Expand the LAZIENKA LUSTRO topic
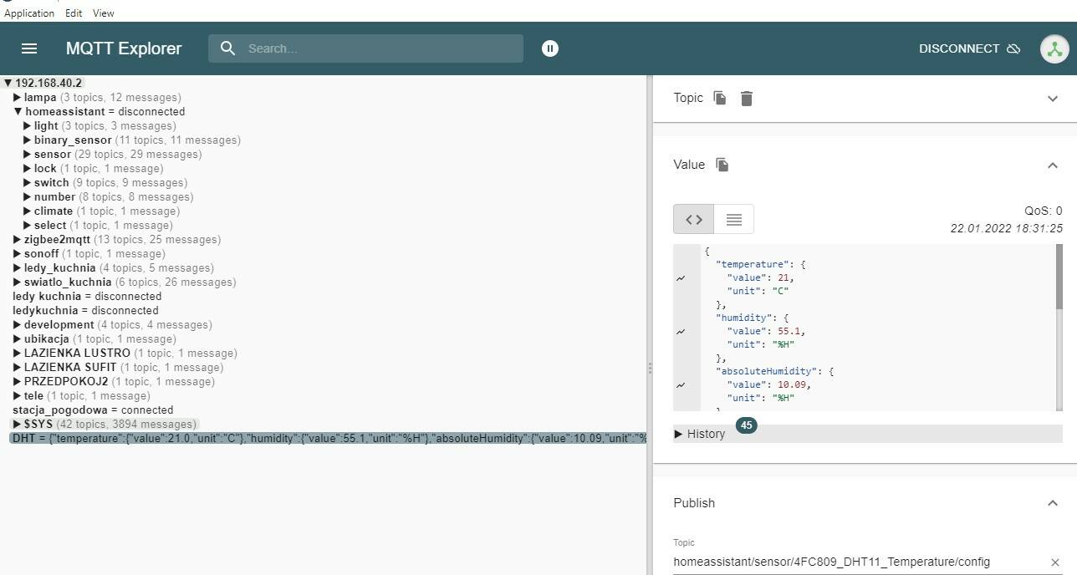 coord(17,353)
